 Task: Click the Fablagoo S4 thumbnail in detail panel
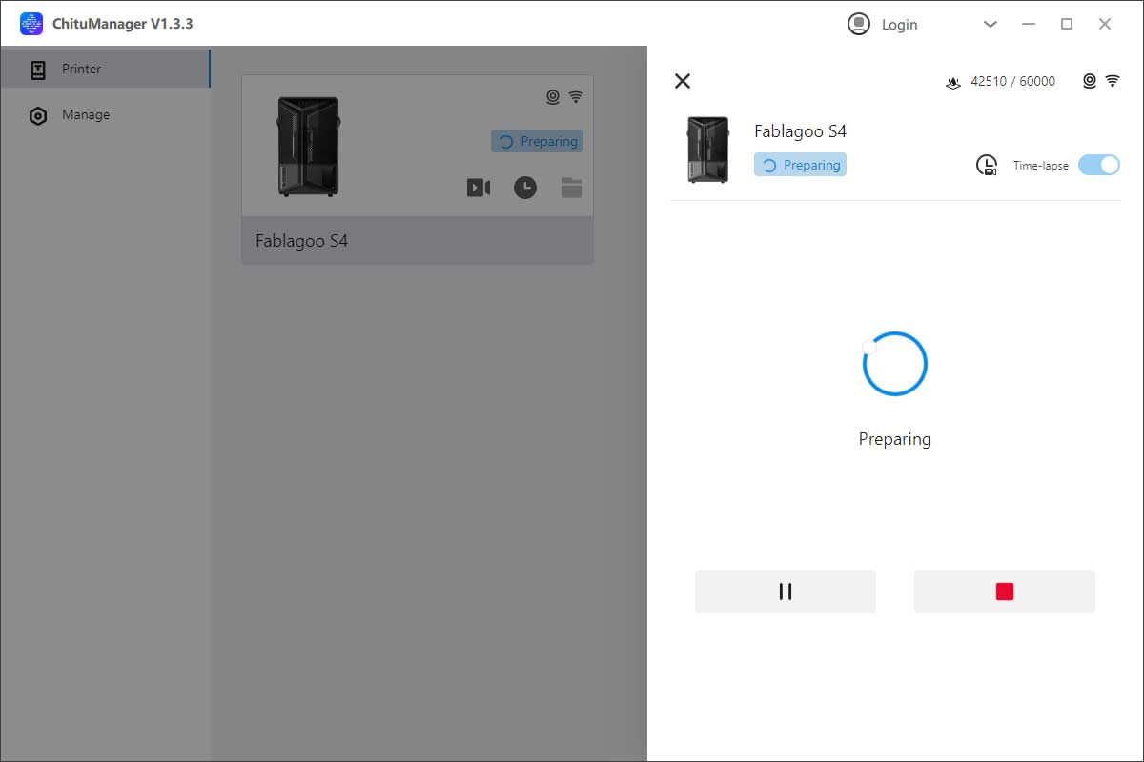[707, 150]
